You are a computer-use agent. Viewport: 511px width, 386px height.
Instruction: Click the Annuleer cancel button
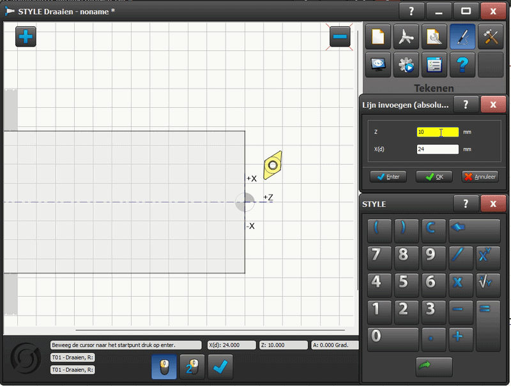[480, 177]
